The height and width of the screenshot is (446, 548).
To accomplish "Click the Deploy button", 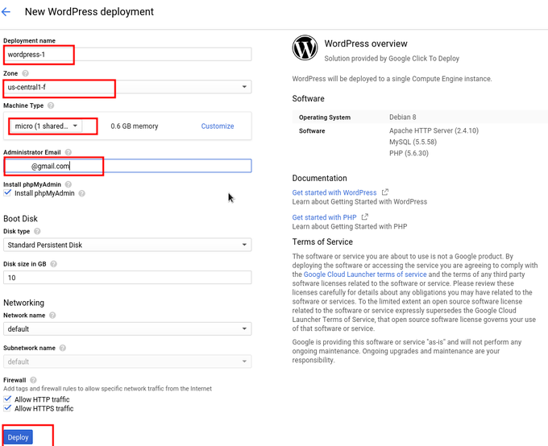I will point(18,437).
